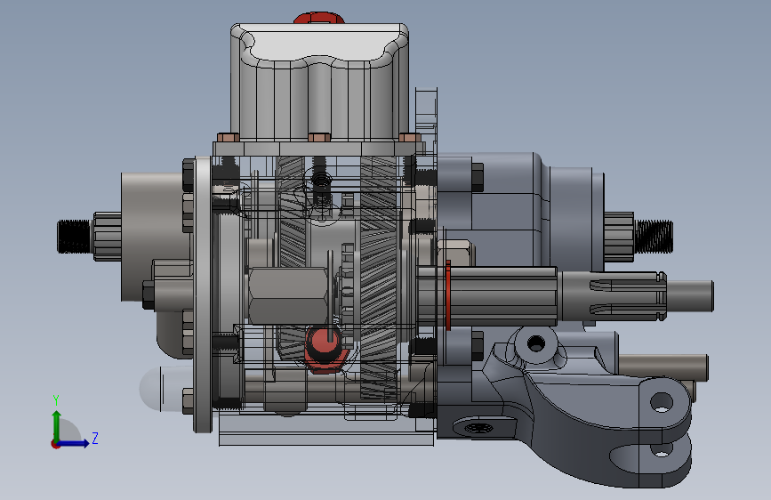
Task: Select the black threaded shaft end at right
Action: 654,237
